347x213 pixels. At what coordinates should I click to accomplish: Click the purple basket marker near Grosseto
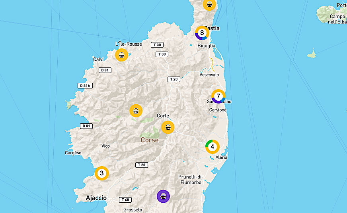pyautogui.click(x=163, y=196)
